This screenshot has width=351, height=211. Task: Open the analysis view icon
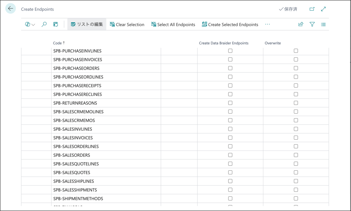coord(56,25)
